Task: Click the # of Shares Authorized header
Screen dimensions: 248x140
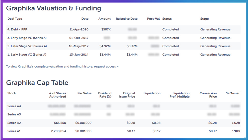Action: click(x=57, y=95)
